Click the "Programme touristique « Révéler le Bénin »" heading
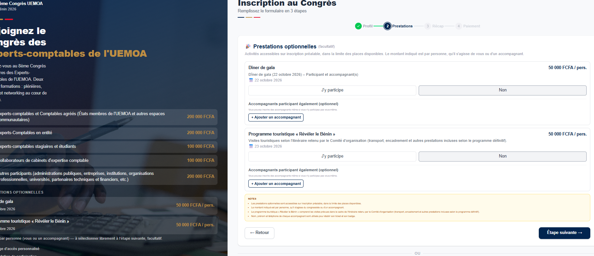Screen dimensions: 594x256 click(292, 134)
